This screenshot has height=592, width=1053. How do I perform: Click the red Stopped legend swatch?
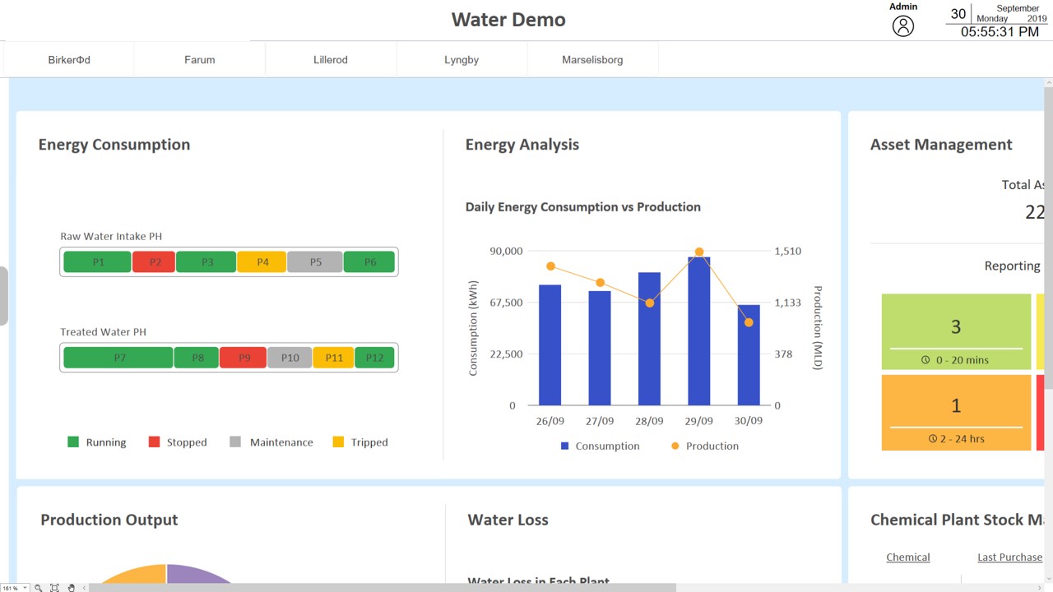coord(154,442)
